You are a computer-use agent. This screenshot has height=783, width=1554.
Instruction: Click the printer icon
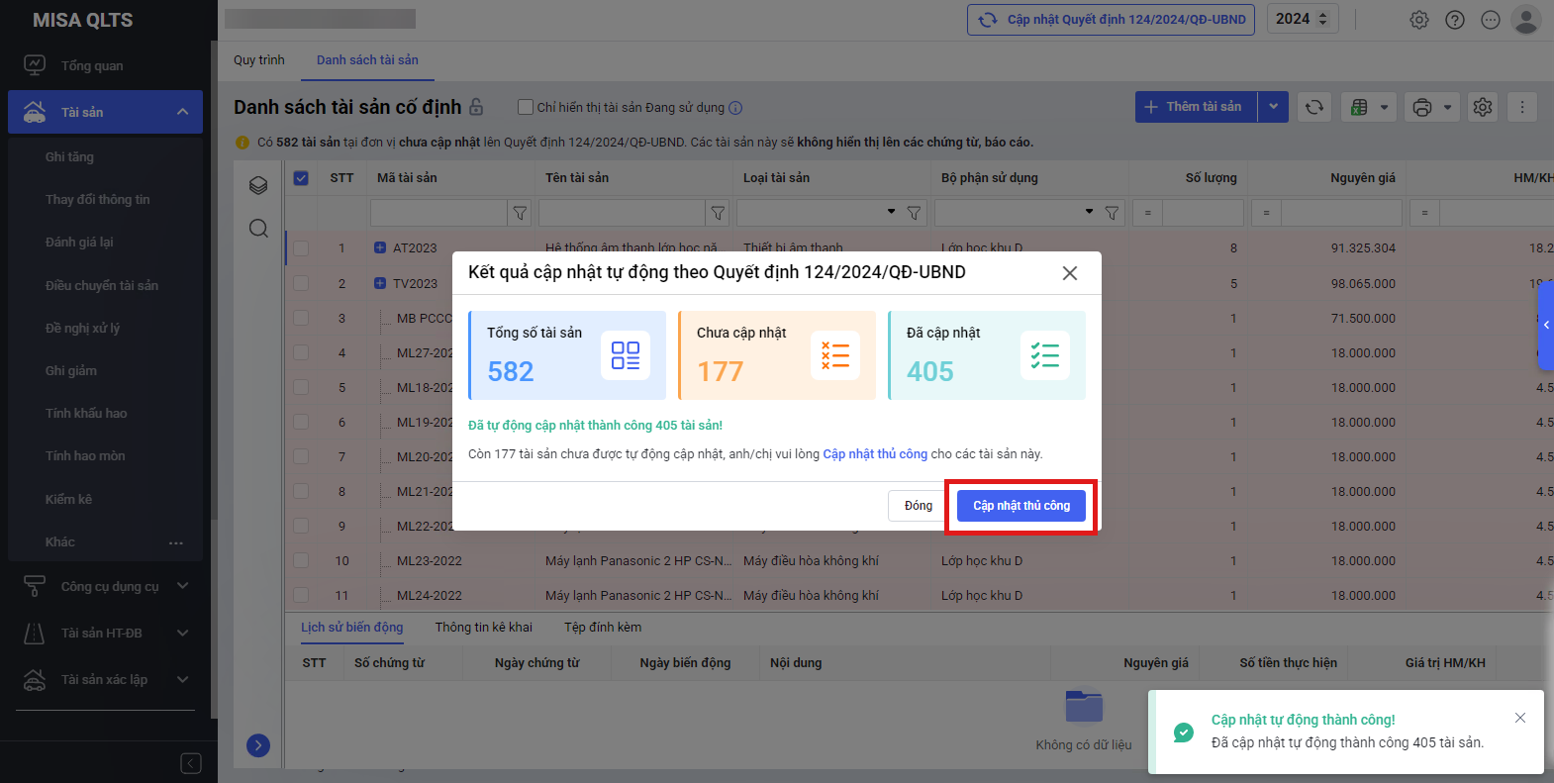1422,107
